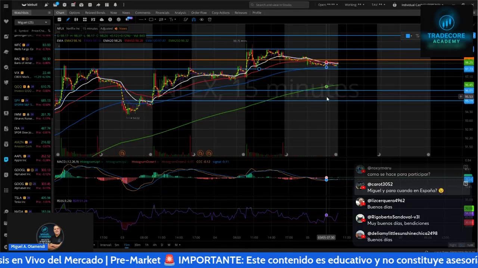Click the VS compare icon
This screenshot has height=268, width=478.
click(93, 19)
